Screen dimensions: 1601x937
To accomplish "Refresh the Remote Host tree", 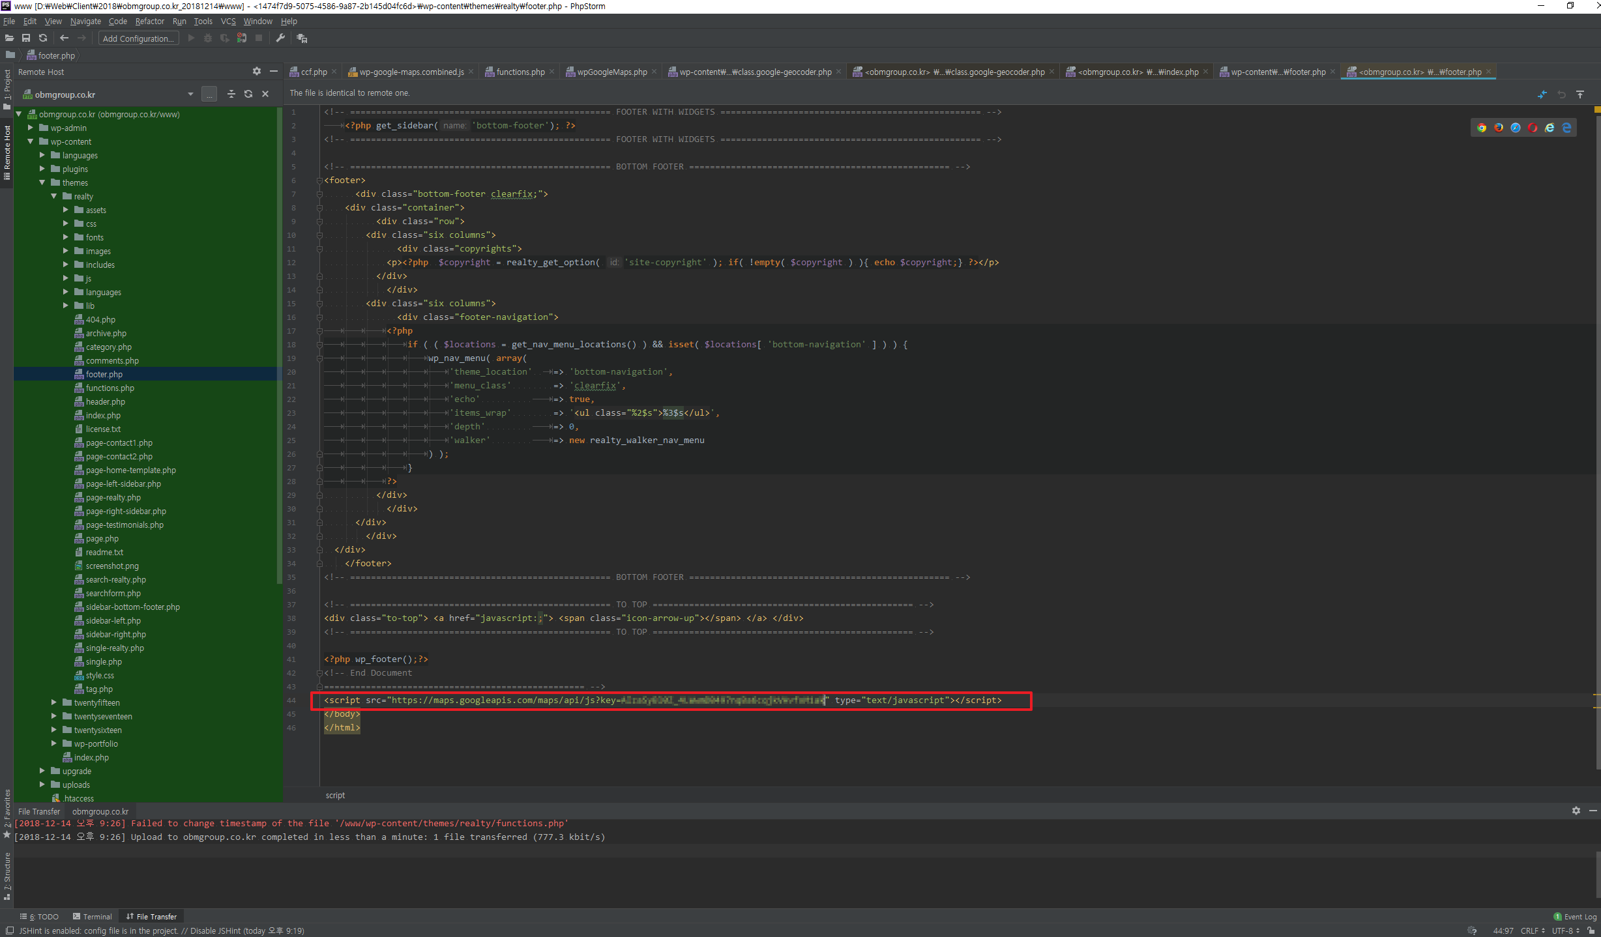I will pyautogui.click(x=248, y=94).
